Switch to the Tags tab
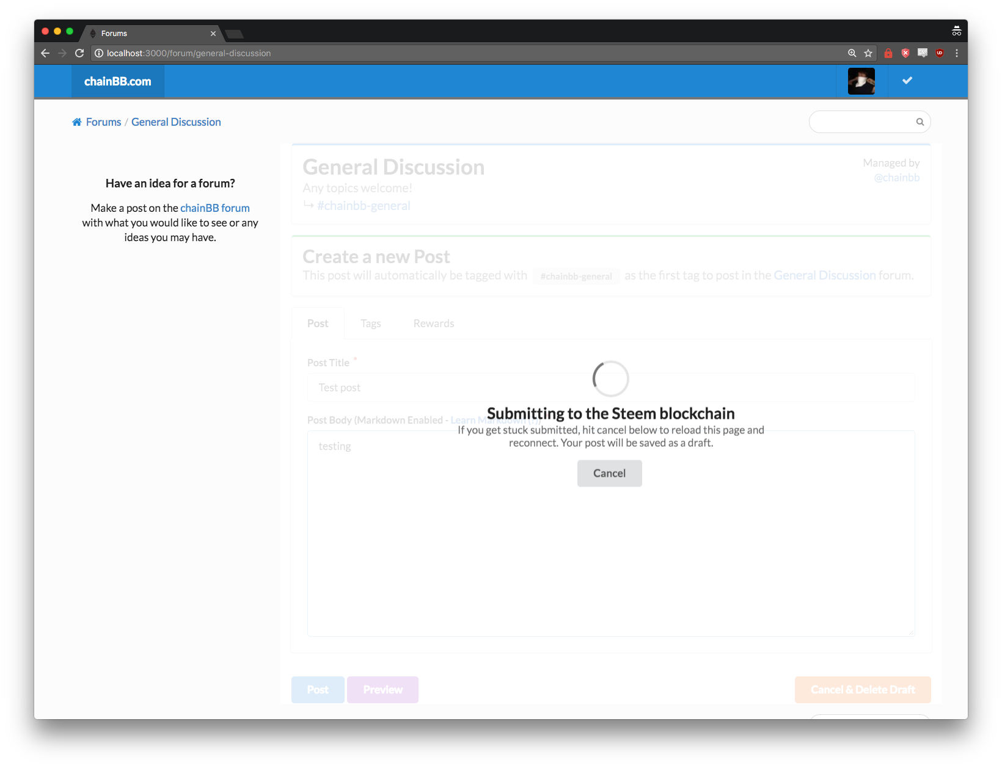This screenshot has width=1002, height=768. 371,324
